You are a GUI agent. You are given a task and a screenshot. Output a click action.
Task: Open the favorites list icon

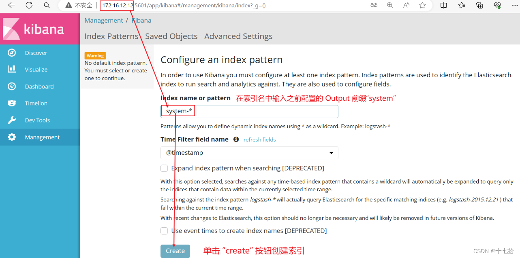462,5
